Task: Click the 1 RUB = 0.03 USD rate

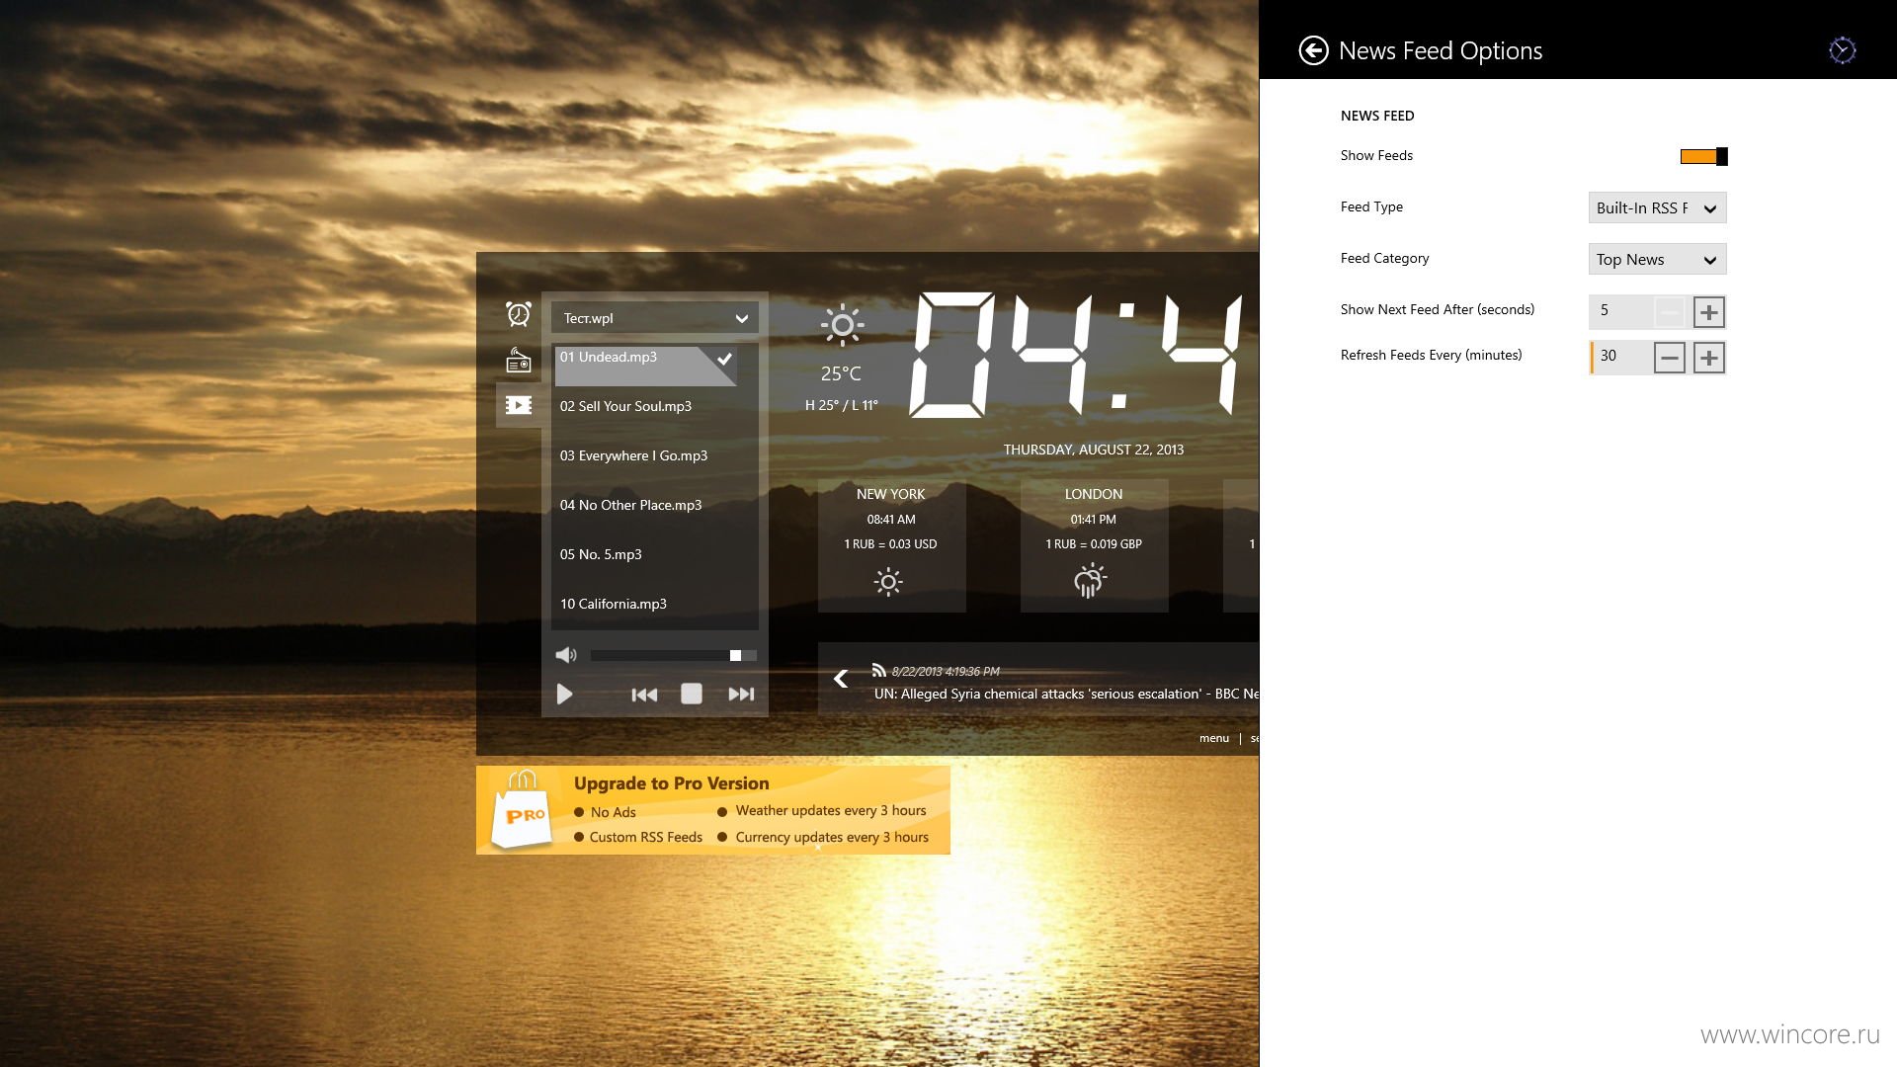Action: tap(890, 544)
